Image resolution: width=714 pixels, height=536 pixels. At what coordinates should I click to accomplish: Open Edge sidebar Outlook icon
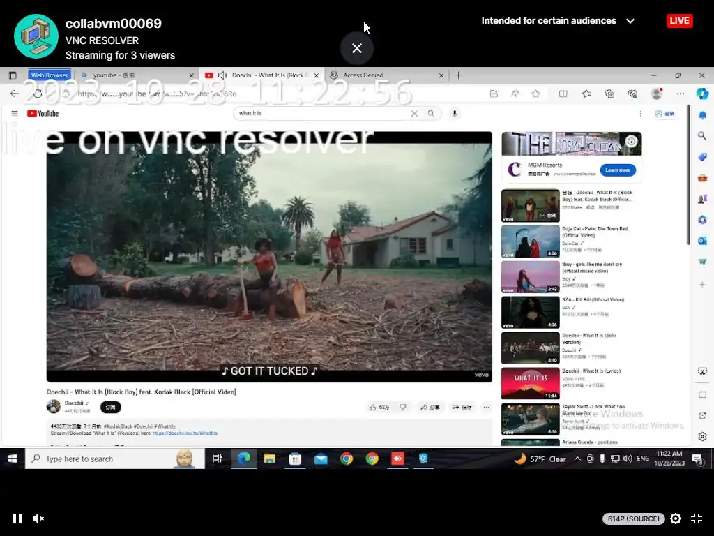click(702, 240)
